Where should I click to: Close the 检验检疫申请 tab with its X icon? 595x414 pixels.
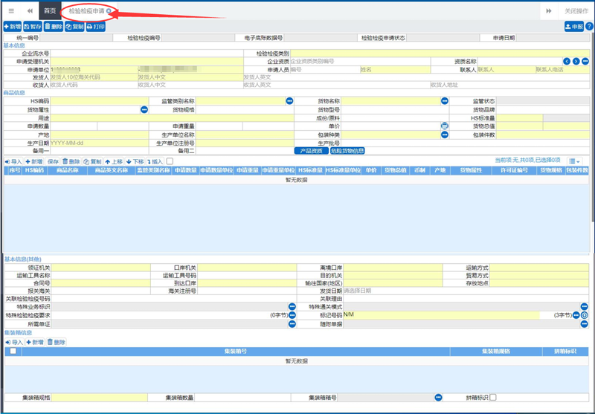(x=109, y=11)
